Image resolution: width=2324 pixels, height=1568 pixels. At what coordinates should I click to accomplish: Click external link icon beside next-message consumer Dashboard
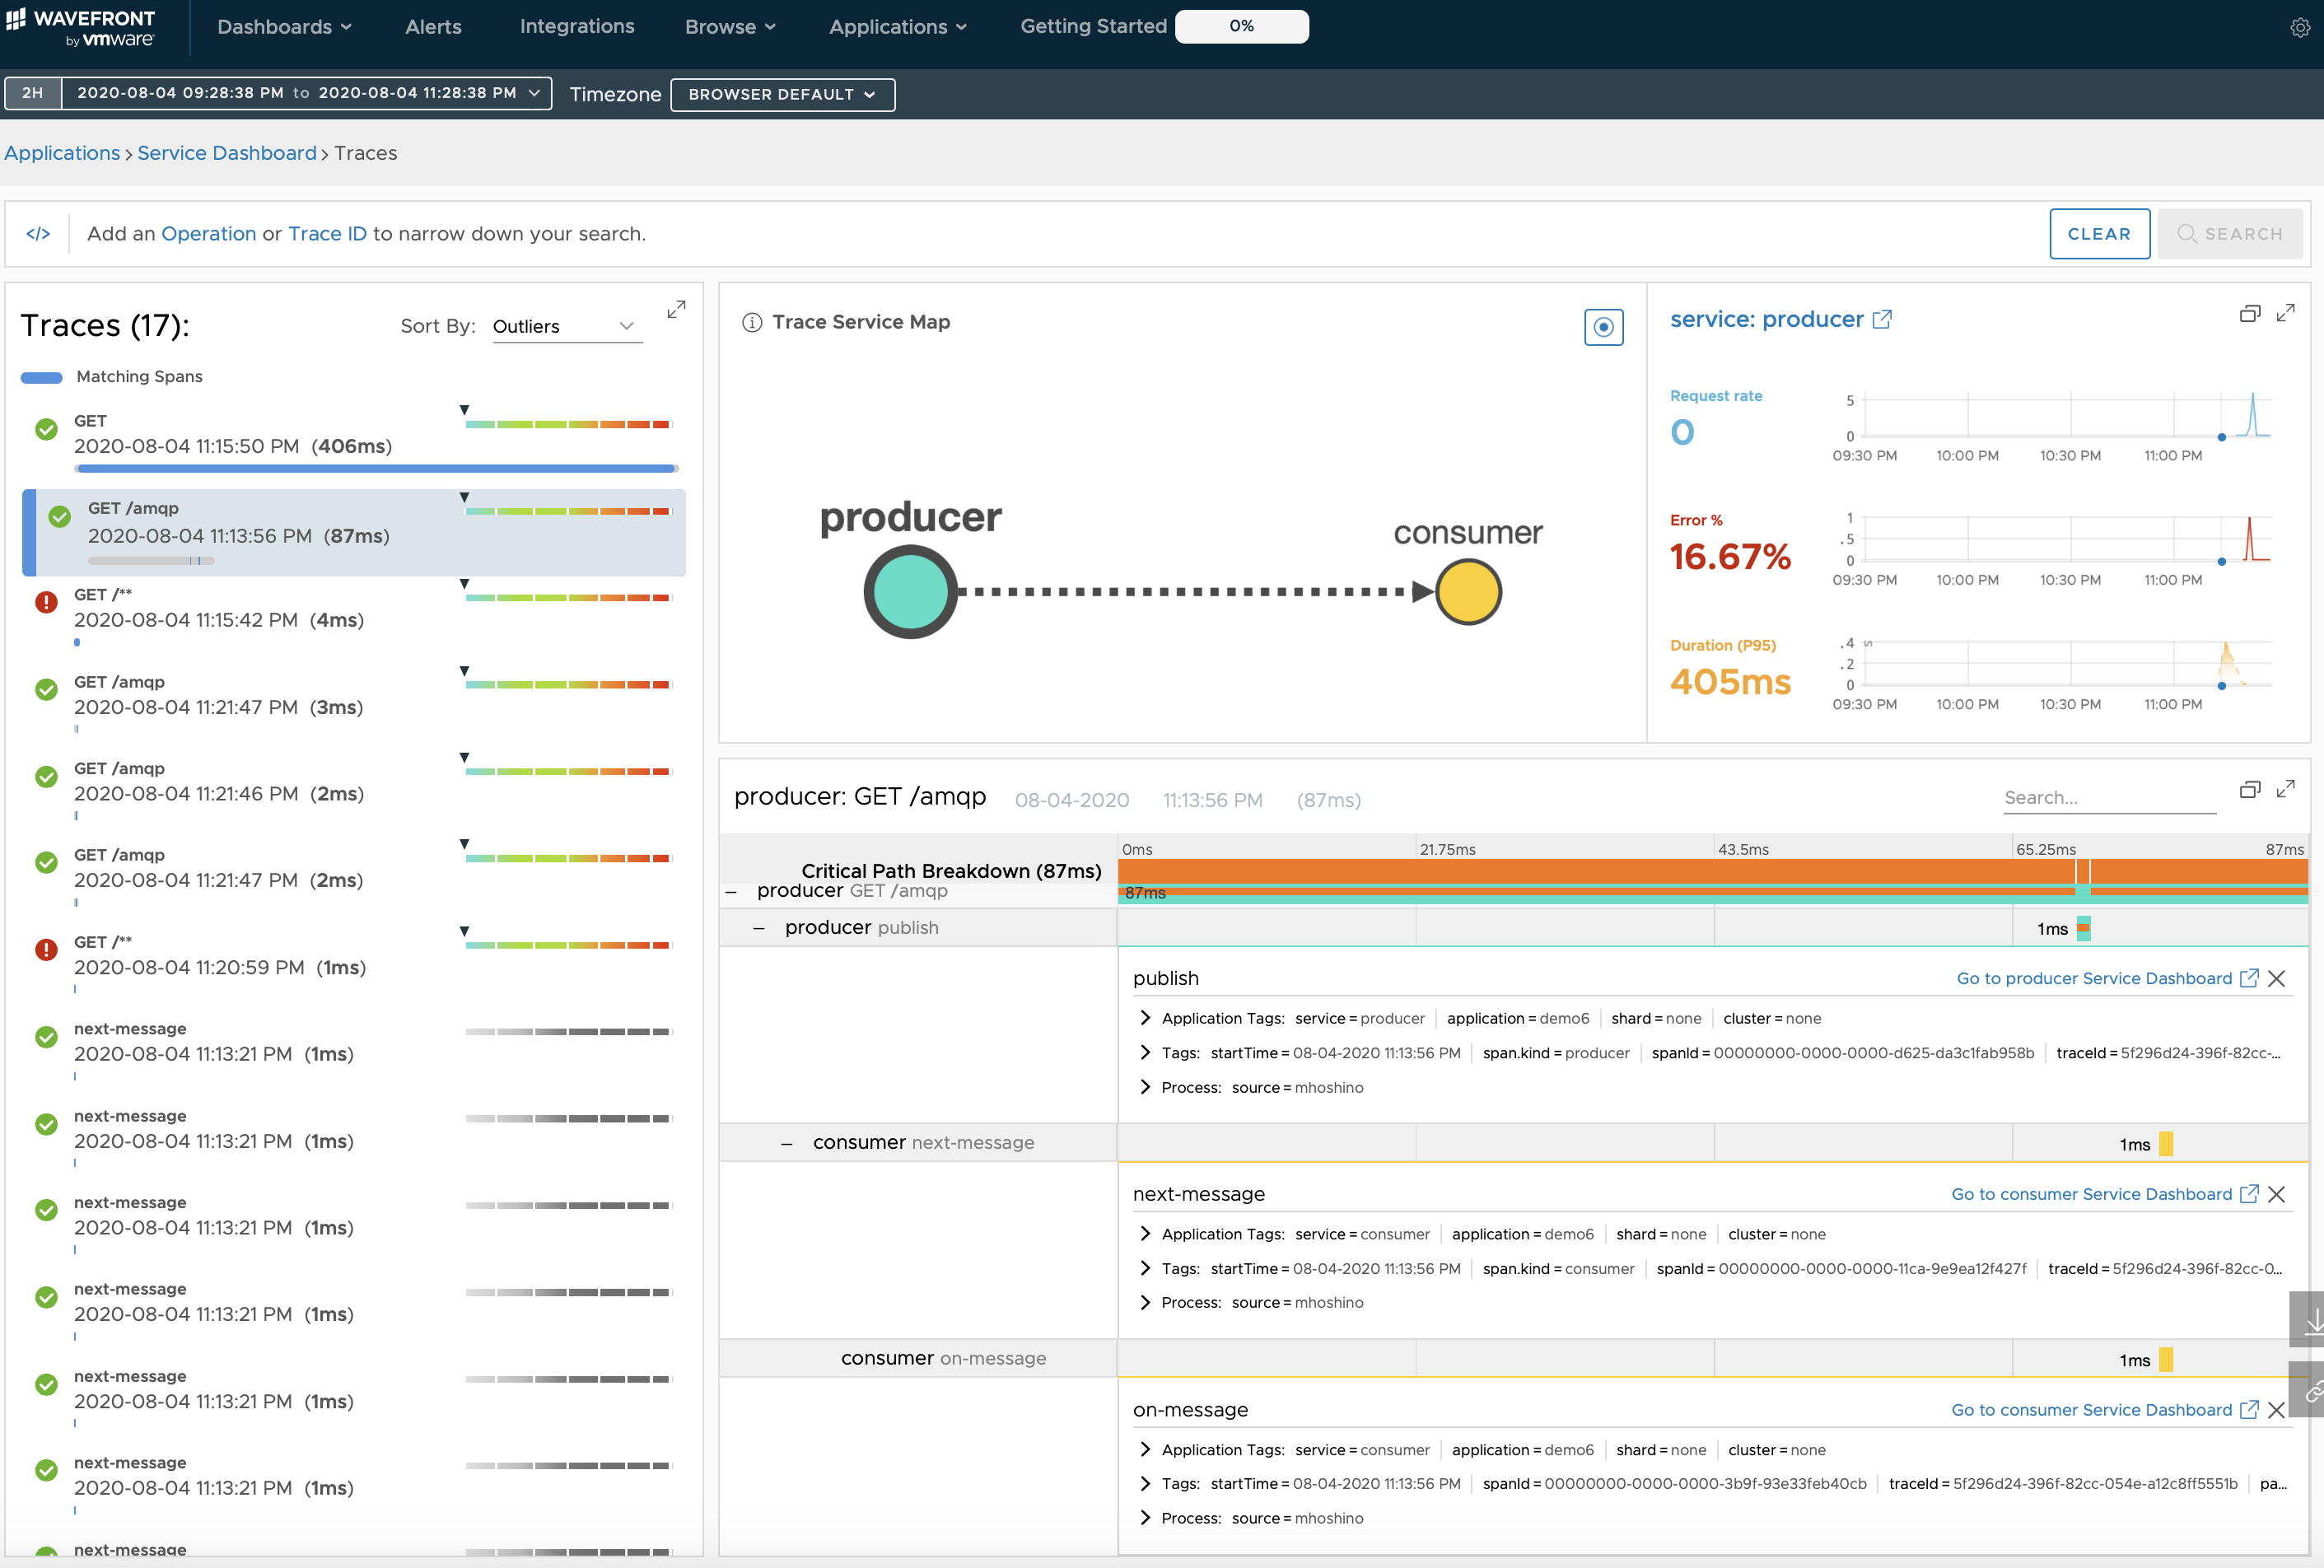(x=2248, y=1194)
